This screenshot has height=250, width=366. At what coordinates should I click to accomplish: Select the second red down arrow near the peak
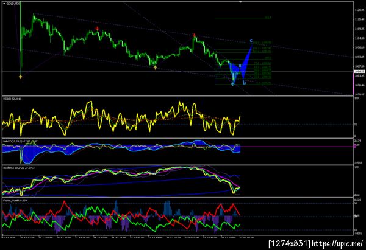pyautogui.click(x=195, y=35)
